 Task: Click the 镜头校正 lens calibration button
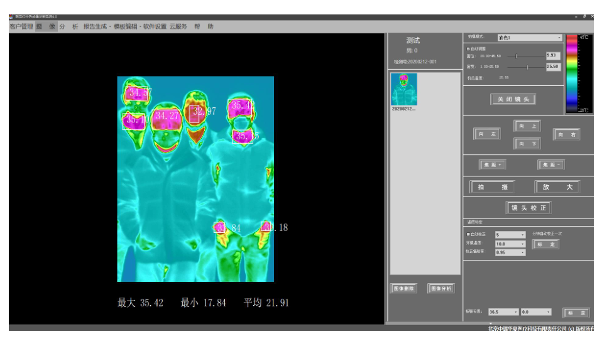click(x=528, y=208)
